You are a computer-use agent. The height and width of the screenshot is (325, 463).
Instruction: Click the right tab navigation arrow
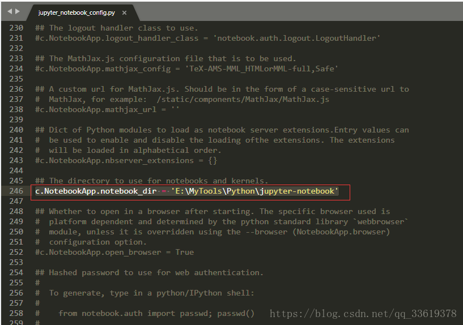click(x=17, y=11)
